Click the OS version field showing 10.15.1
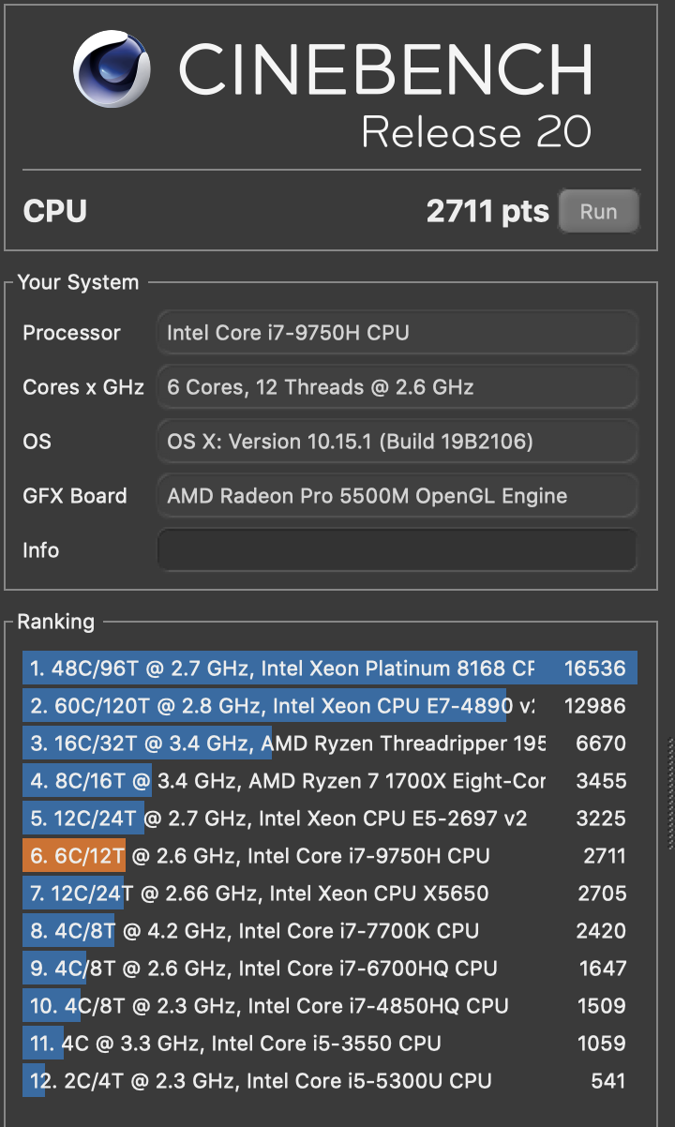Viewport: 675px width, 1127px height. 397,441
